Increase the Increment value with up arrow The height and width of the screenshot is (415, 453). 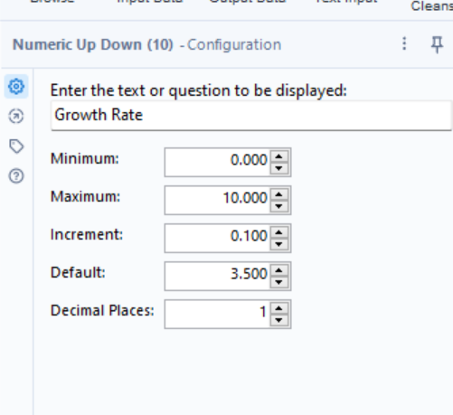(279, 232)
